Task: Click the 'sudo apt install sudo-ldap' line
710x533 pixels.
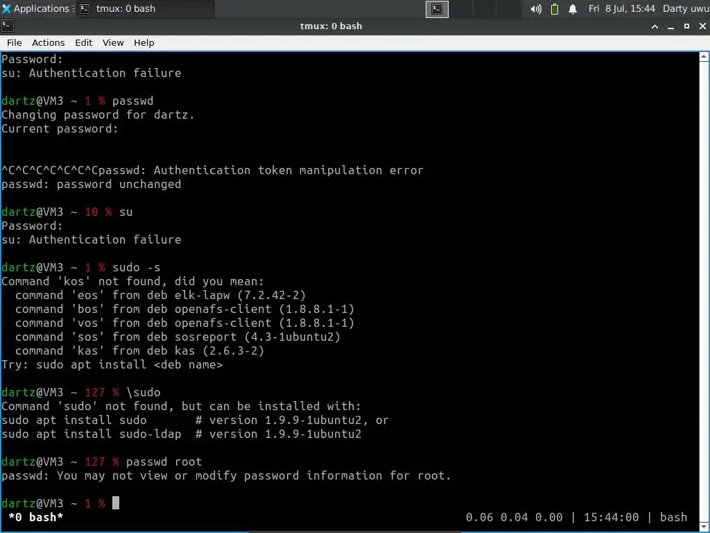Action: coord(181,434)
